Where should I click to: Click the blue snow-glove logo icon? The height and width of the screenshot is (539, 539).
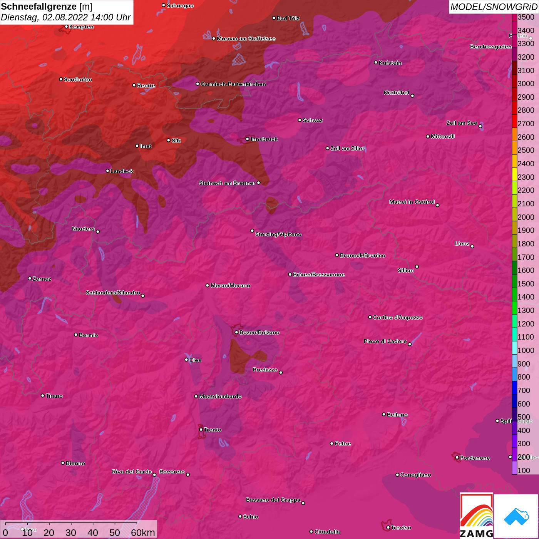tap(516, 516)
